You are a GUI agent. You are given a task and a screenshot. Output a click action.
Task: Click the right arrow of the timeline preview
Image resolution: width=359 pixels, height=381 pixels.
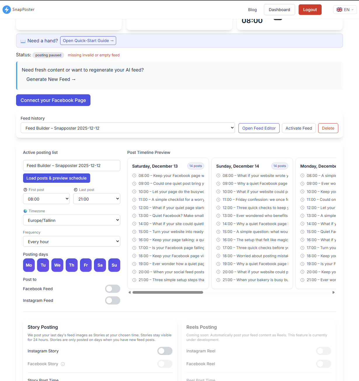click(334, 292)
